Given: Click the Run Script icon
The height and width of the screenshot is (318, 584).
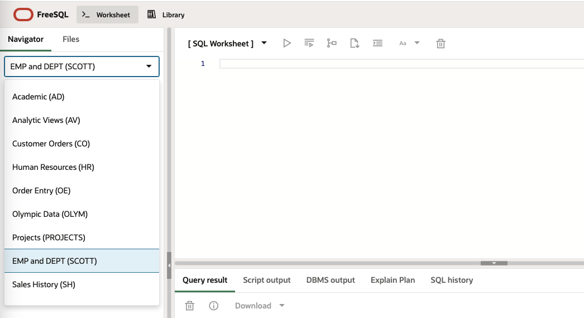Looking at the screenshot, I should 309,43.
